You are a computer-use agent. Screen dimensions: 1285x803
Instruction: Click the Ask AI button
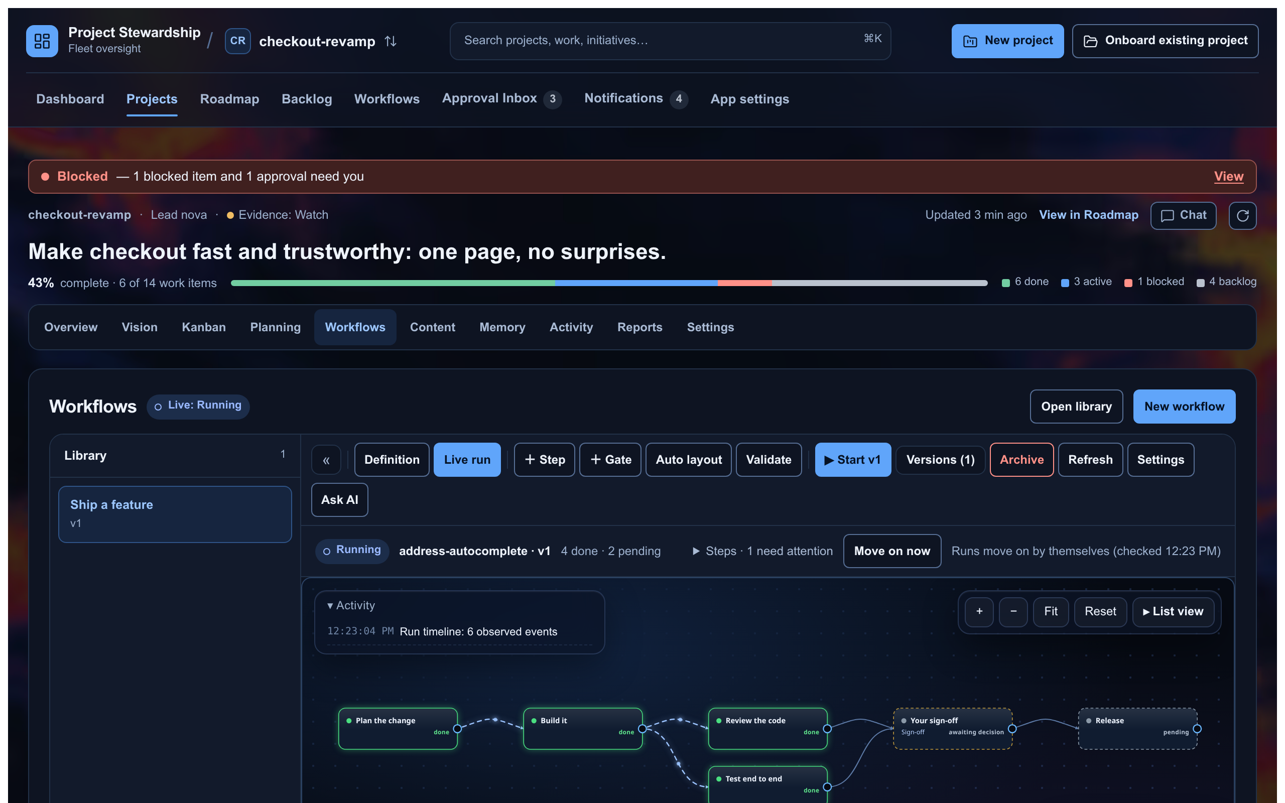(339, 500)
